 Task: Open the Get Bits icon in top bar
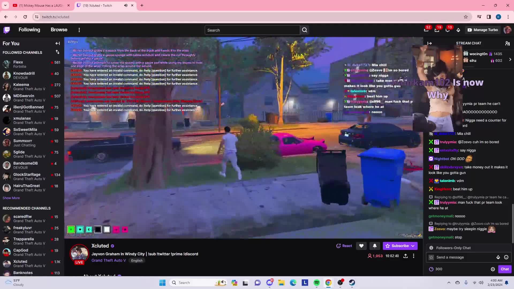coord(458,30)
